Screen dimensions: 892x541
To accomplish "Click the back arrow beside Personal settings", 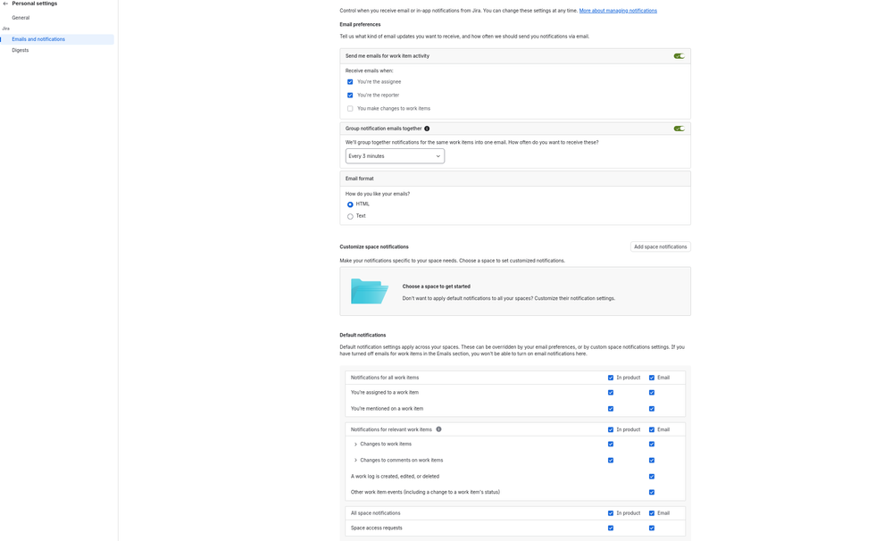I will pos(5,4).
